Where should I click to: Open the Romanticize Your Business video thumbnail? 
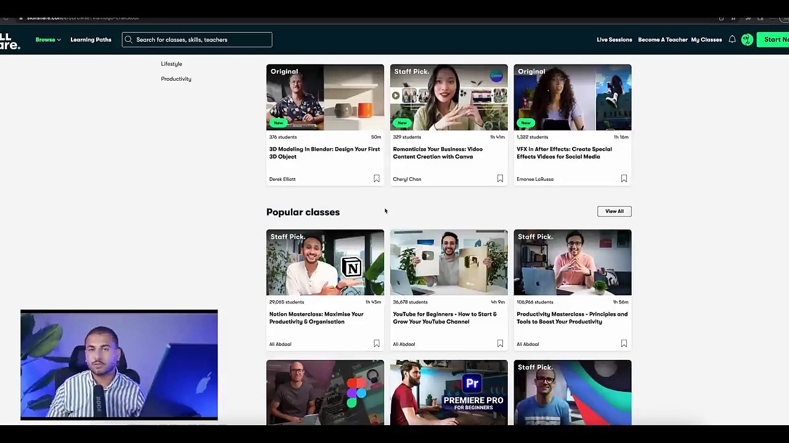click(x=449, y=97)
